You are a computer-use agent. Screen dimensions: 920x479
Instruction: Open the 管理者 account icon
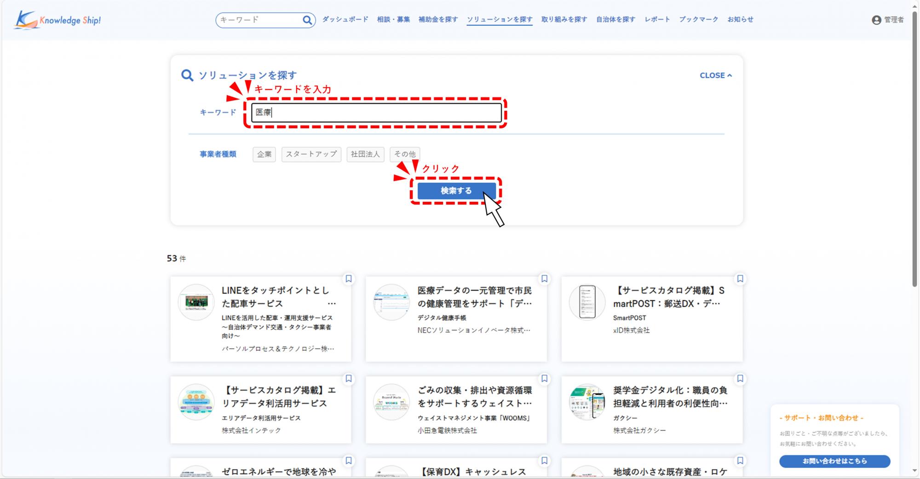point(876,20)
